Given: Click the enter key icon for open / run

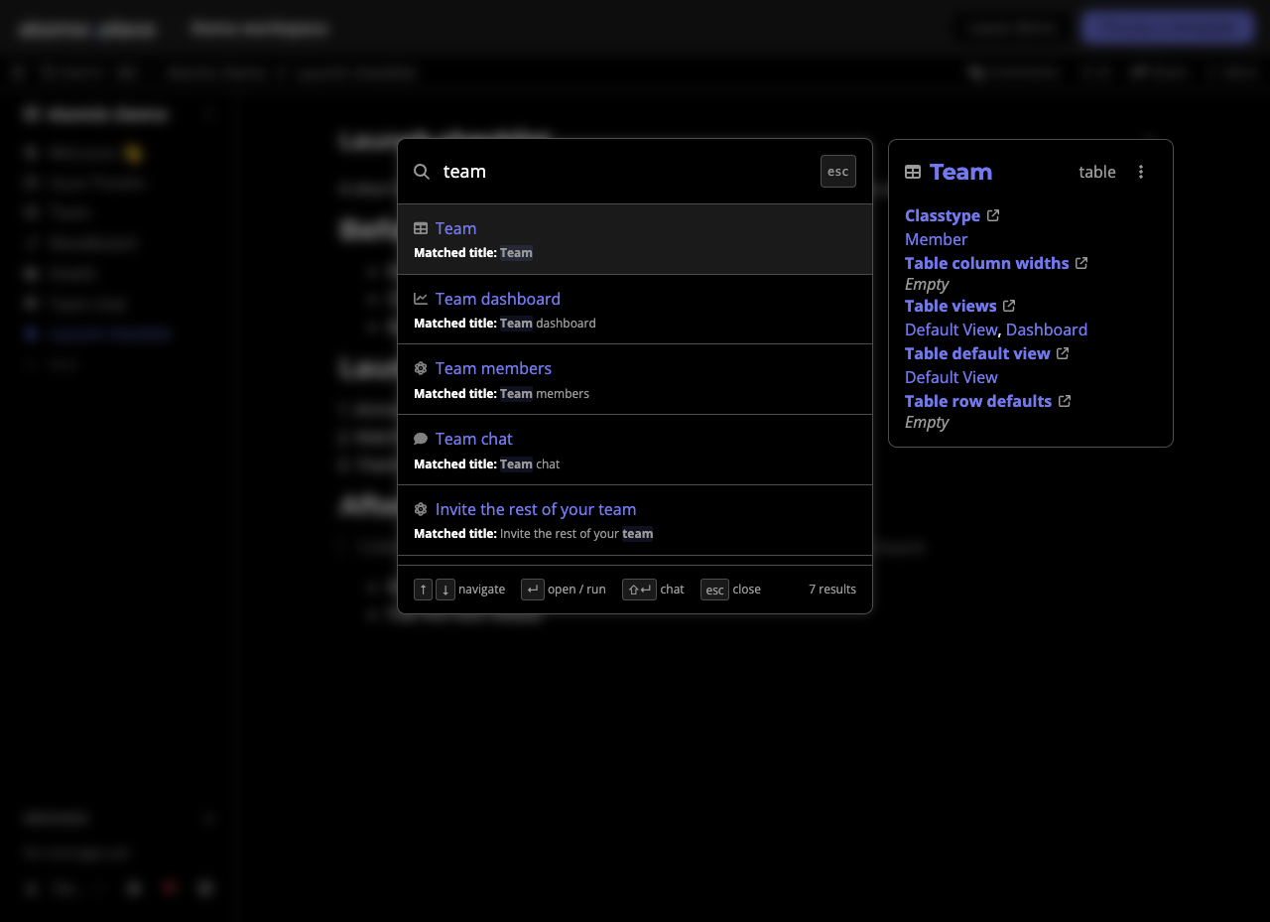Looking at the screenshot, I should coord(533,590).
